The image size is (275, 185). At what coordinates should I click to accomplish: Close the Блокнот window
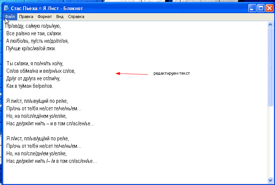pyautogui.click(x=269, y=8)
